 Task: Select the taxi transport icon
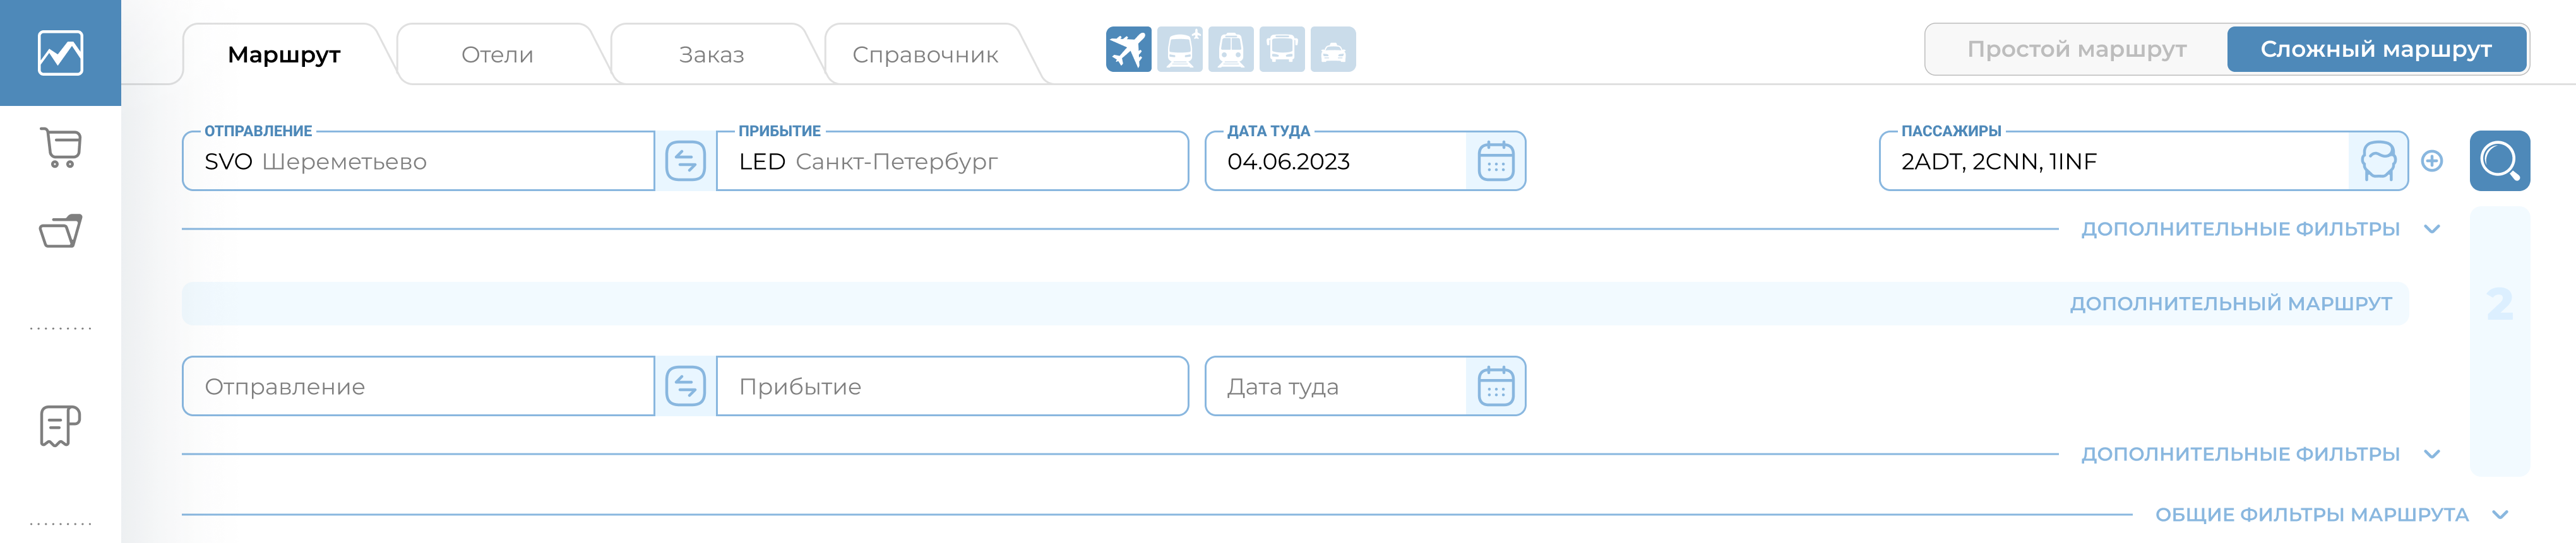tap(1332, 49)
